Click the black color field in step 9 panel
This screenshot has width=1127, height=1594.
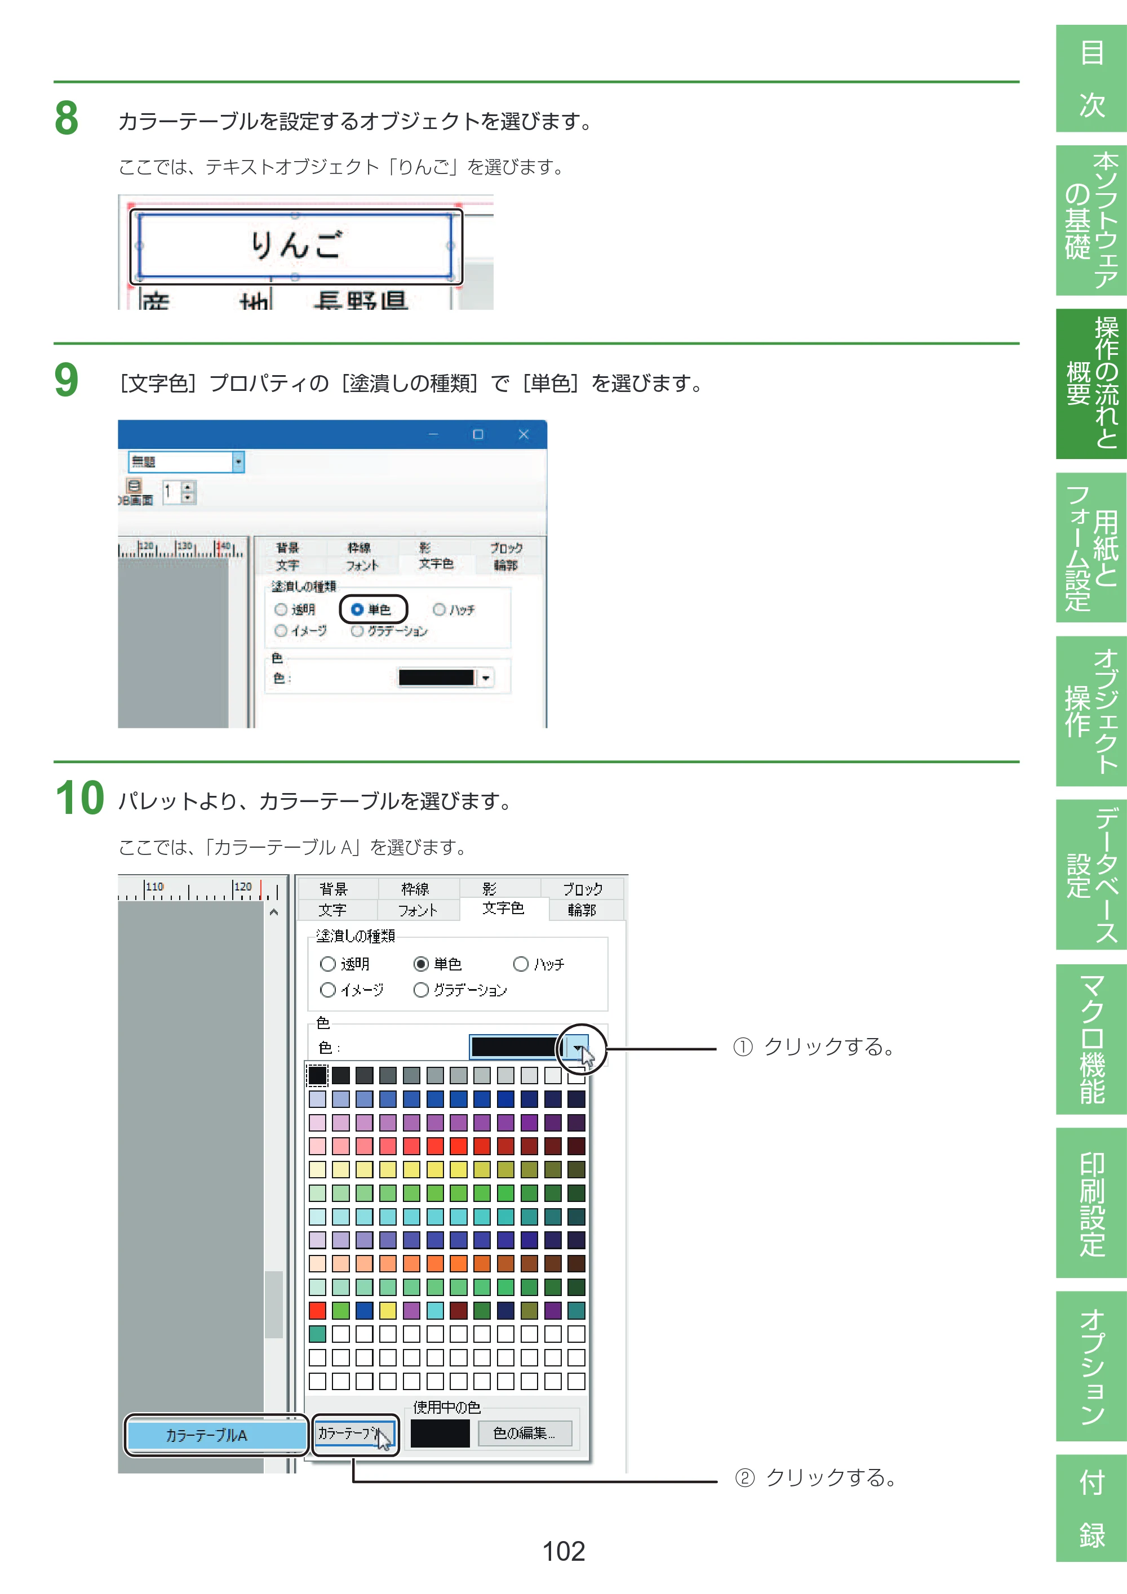point(436,678)
